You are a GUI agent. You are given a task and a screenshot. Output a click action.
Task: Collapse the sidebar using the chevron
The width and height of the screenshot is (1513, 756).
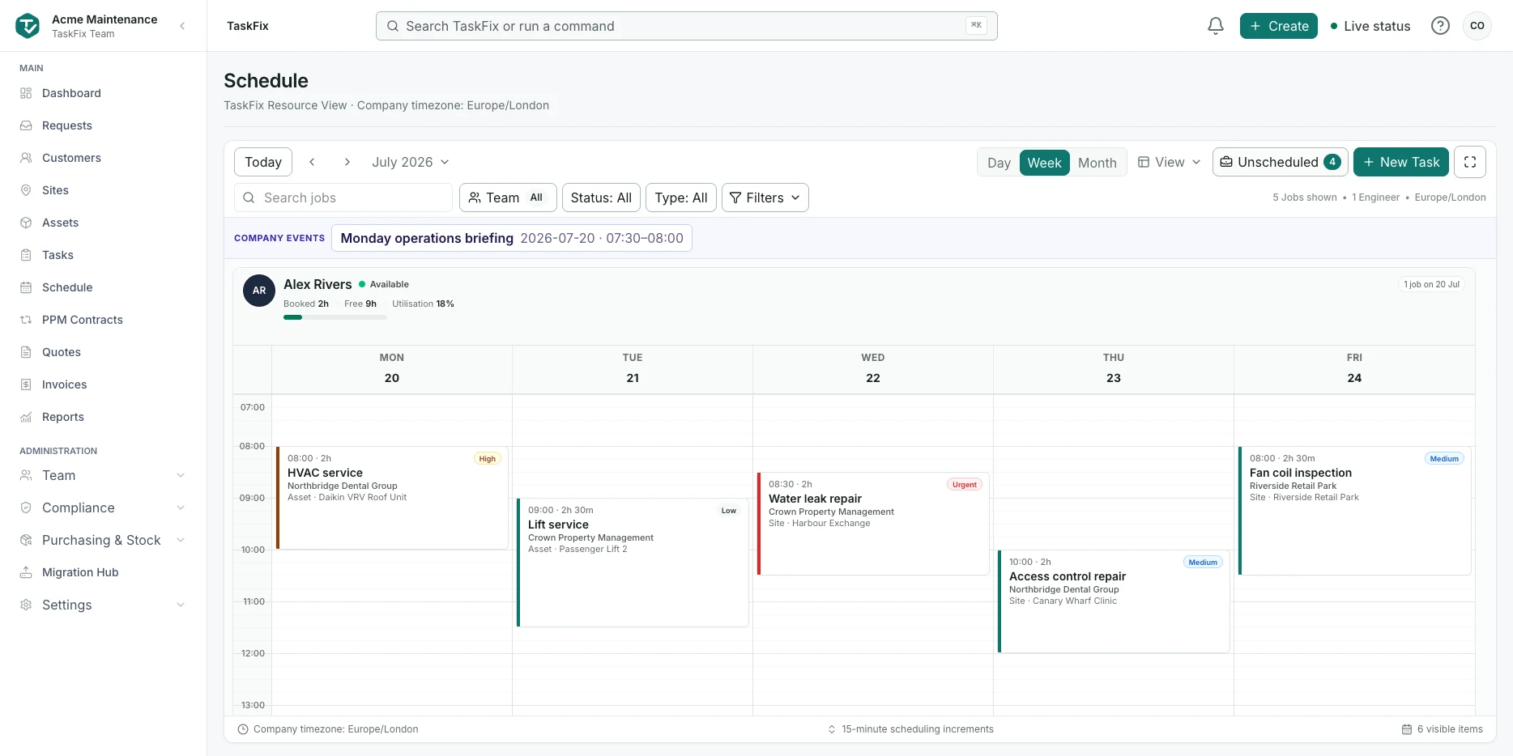point(182,26)
